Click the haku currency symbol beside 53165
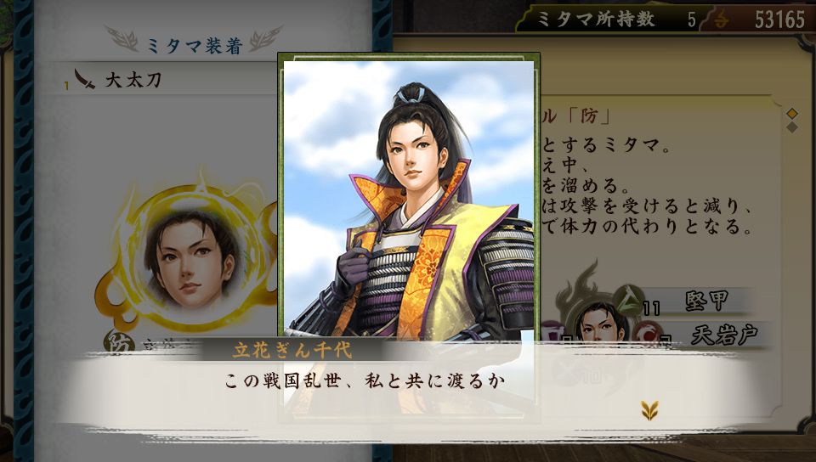816x462 pixels. pos(722,20)
